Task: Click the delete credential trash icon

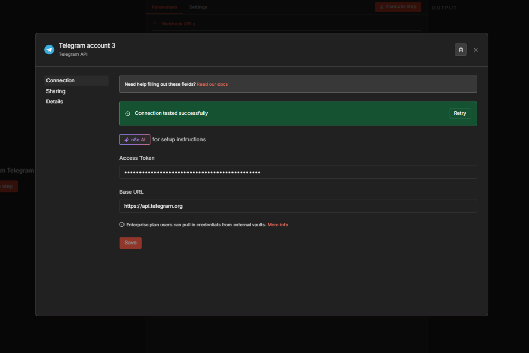Action: (460, 49)
